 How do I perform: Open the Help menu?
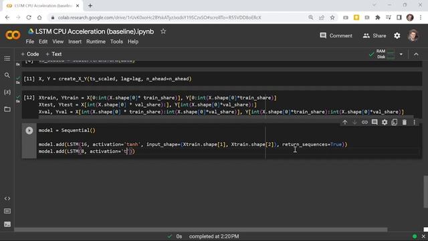133,42
